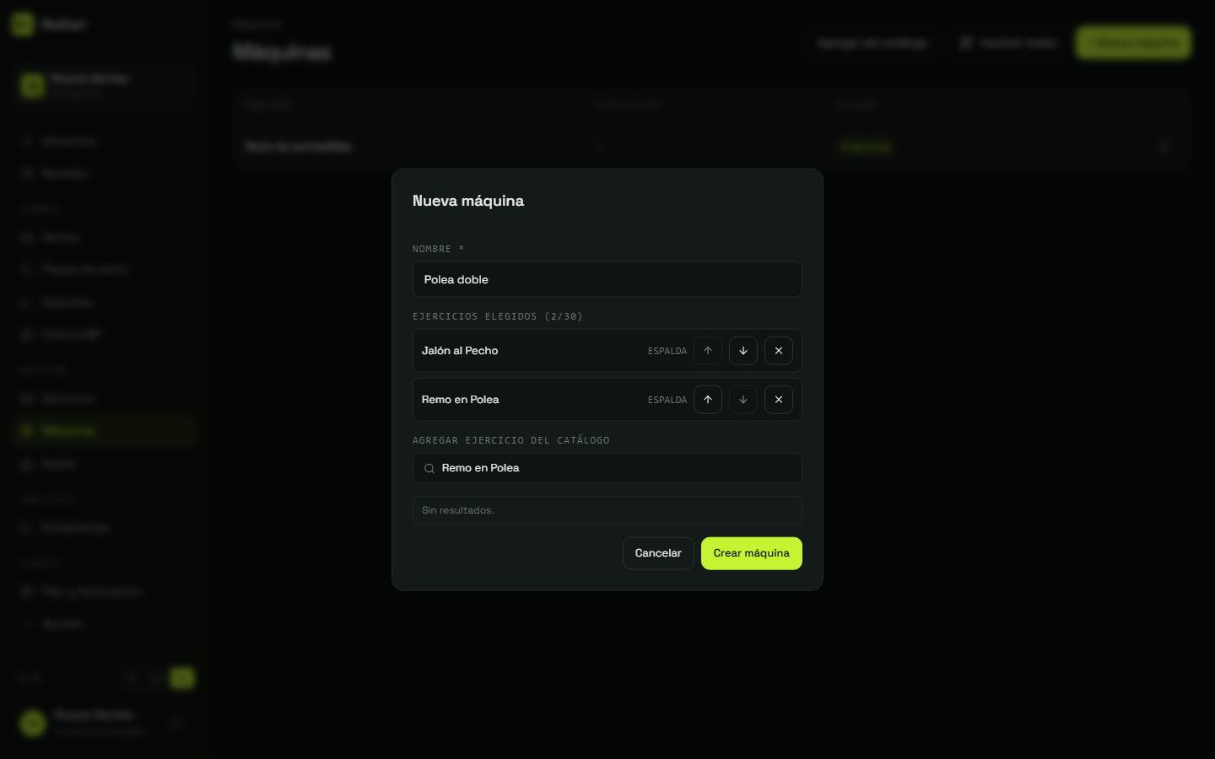This screenshot has height=759, width=1215.
Task: Focus the Nombre field containing Polea doble
Action: tap(607, 279)
